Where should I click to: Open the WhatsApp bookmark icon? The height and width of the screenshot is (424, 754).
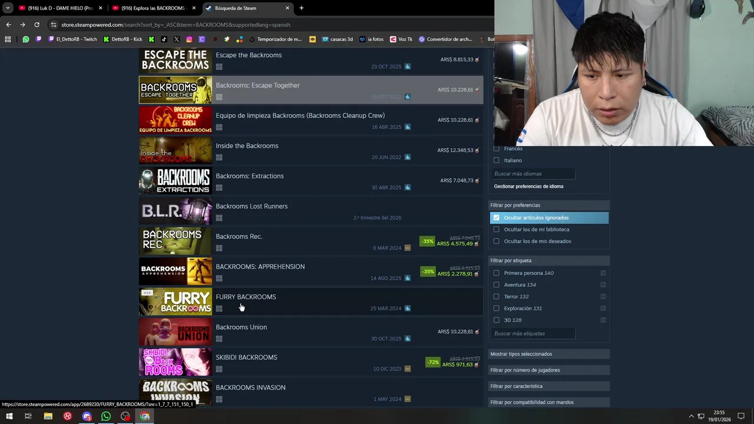point(26,39)
